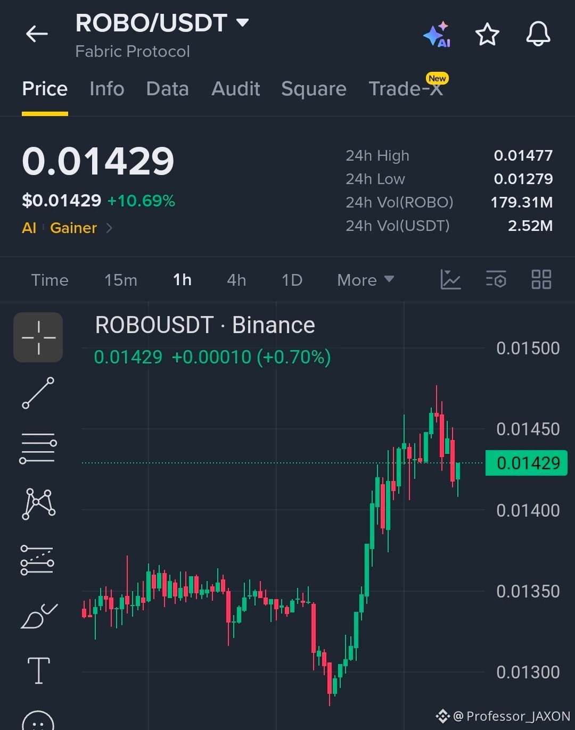Select the horizontal lines drawing tool
Screen dimensions: 575x730
click(x=38, y=448)
